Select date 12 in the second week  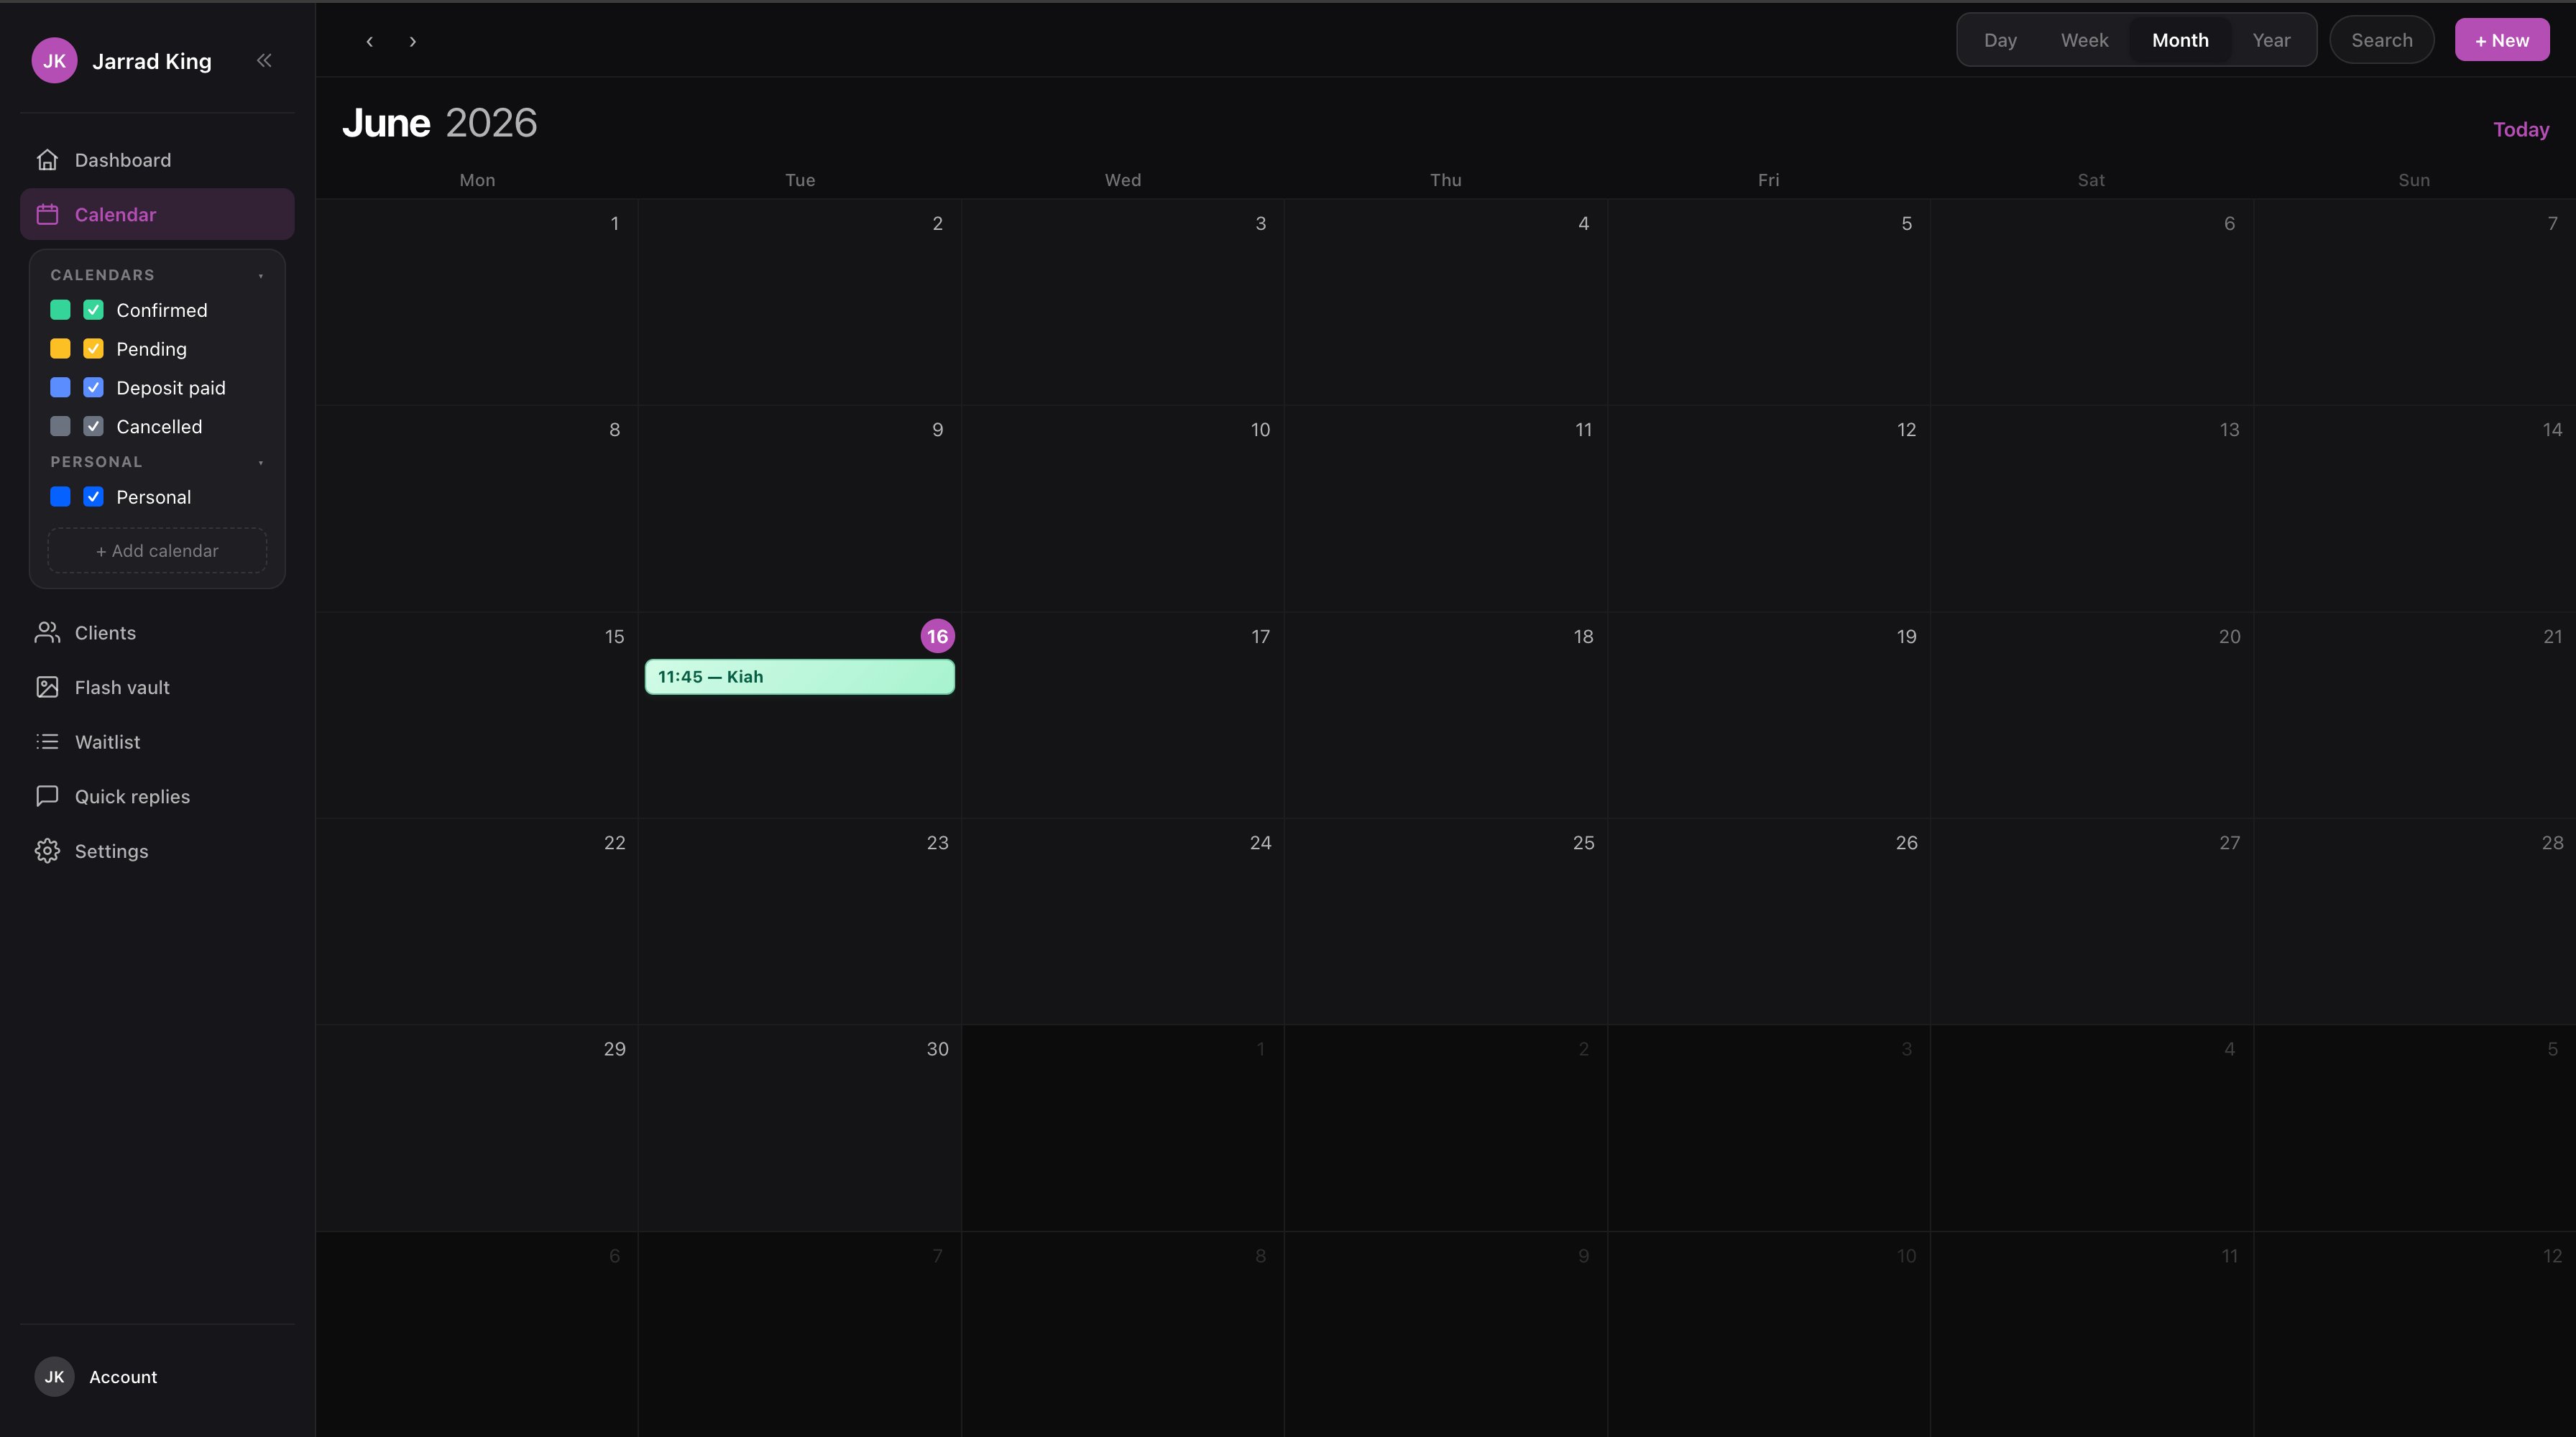pos(1768,509)
